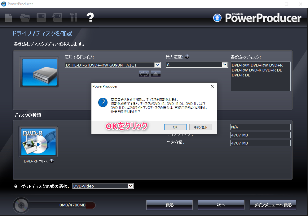Screen dimensions: 308x216
Task: Click the blue question icon in the dialog
Action: click(103, 102)
